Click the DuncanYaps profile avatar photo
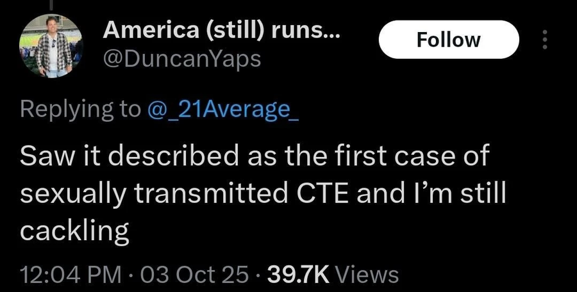The image size is (577, 292). click(x=53, y=45)
